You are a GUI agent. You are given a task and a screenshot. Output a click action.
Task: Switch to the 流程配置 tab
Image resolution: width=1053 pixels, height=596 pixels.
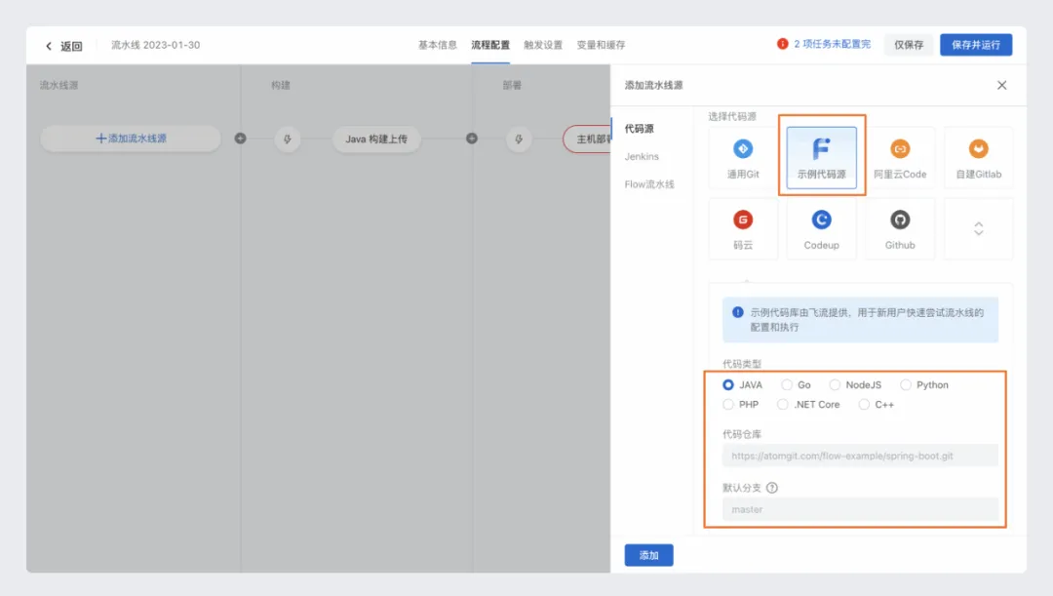pyautogui.click(x=490, y=45)
